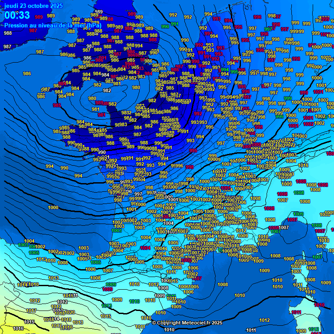Select the green 990 pressure reading
Viewport: 334px width, 334px height.
pyautogui.click(x=165, y=27)
